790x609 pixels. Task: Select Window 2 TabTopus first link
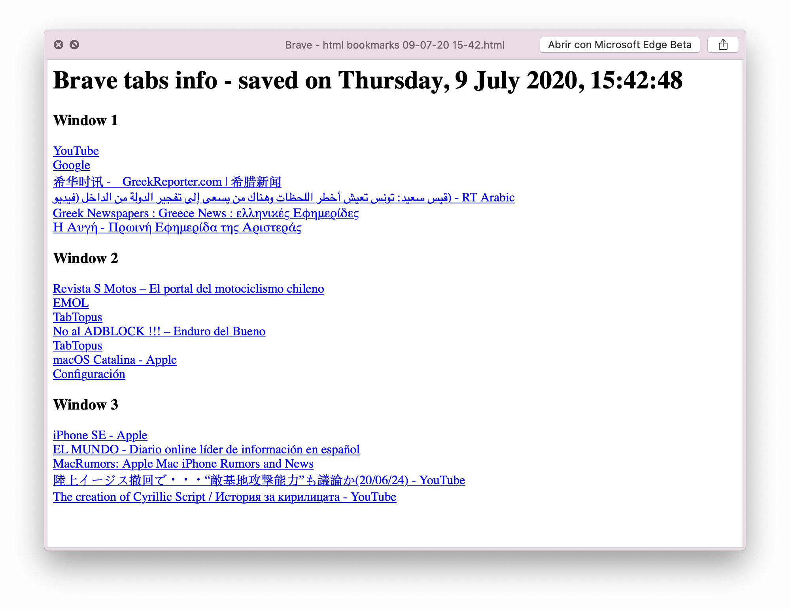pos(77,317)
